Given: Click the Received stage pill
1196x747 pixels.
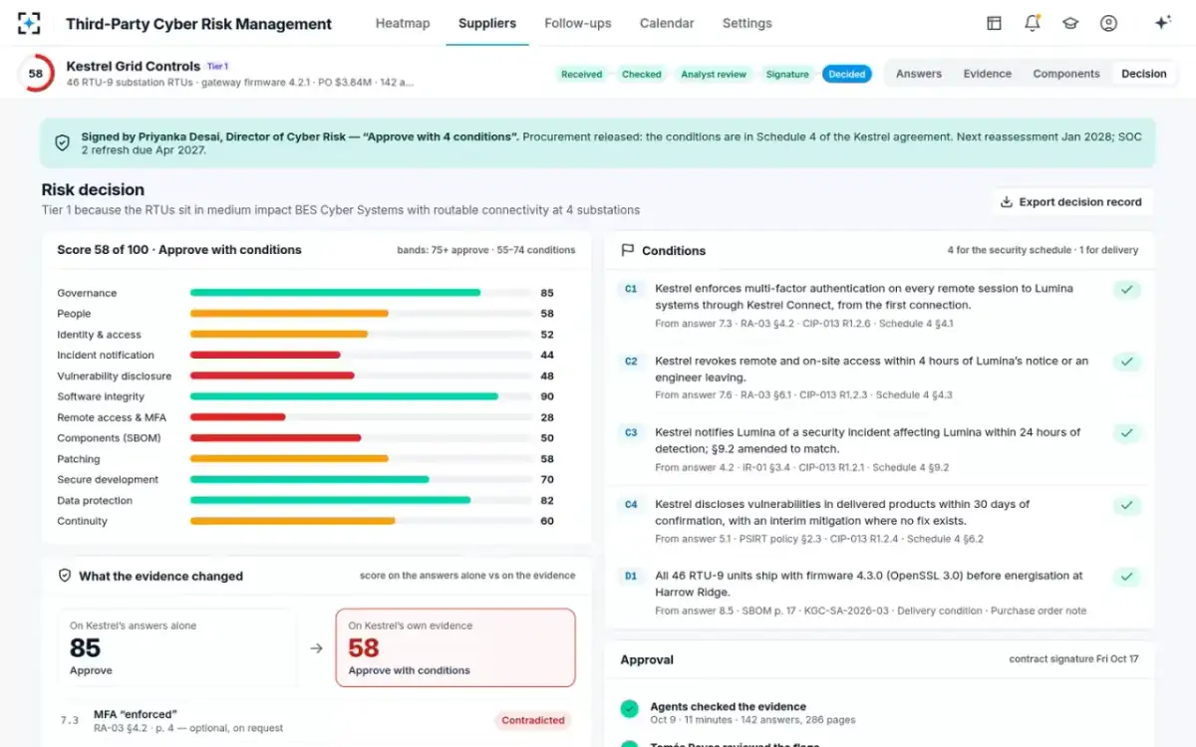Looking at the screenshot, I should coord(582,75).
